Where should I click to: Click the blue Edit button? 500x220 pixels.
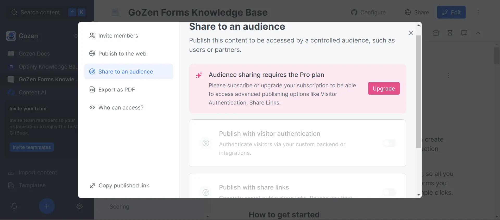pos(451,12)
